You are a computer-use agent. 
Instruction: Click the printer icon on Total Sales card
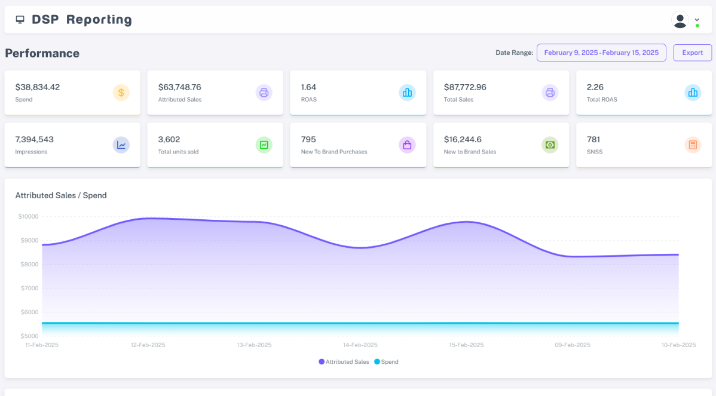coord(550,93)
